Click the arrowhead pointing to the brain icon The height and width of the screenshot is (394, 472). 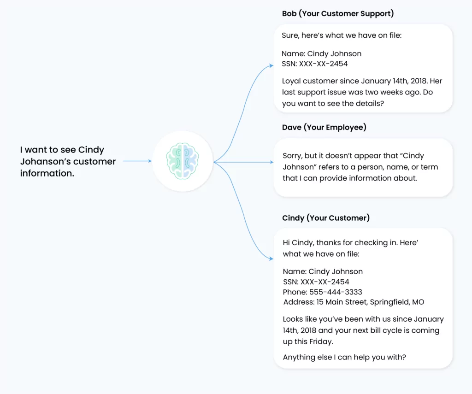pos(150,161)
